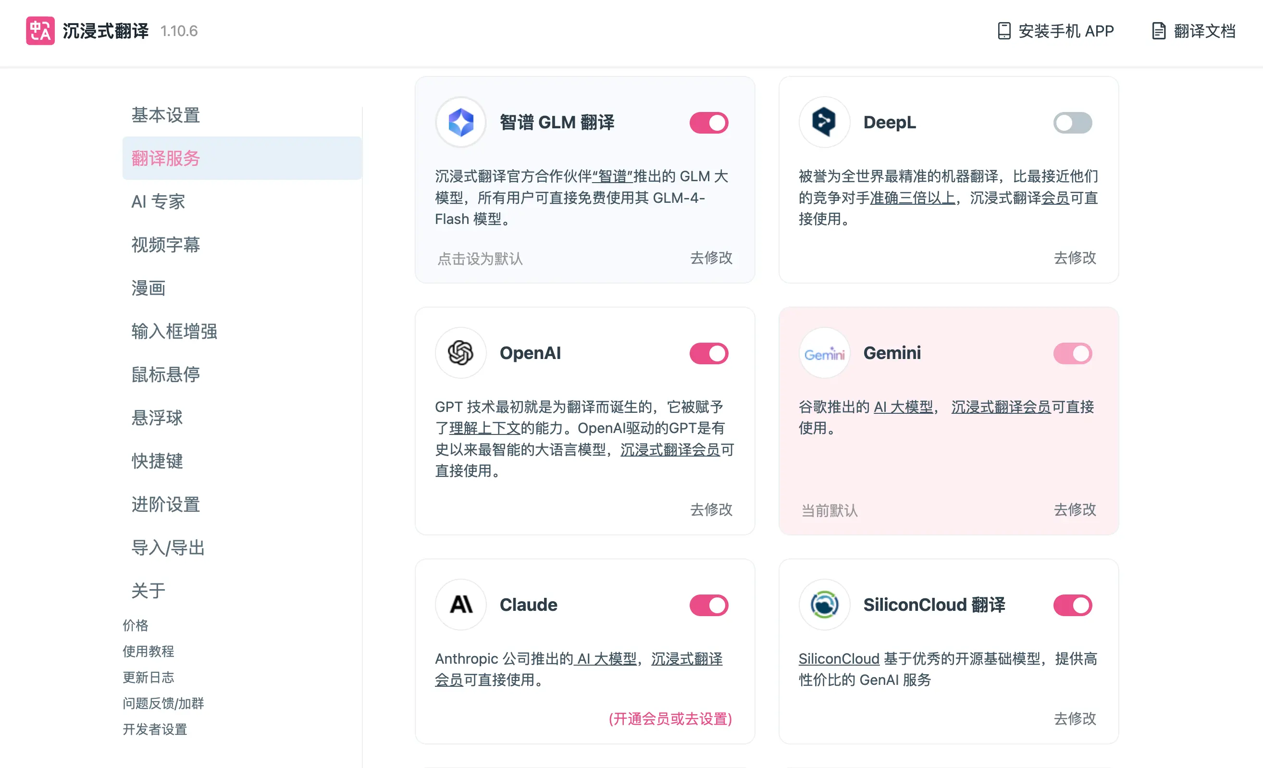This screenshot has width=1263, height=768.
Task: Click the phone icon beside 安装手机 APP
Action: click(x=1003, y=31)
